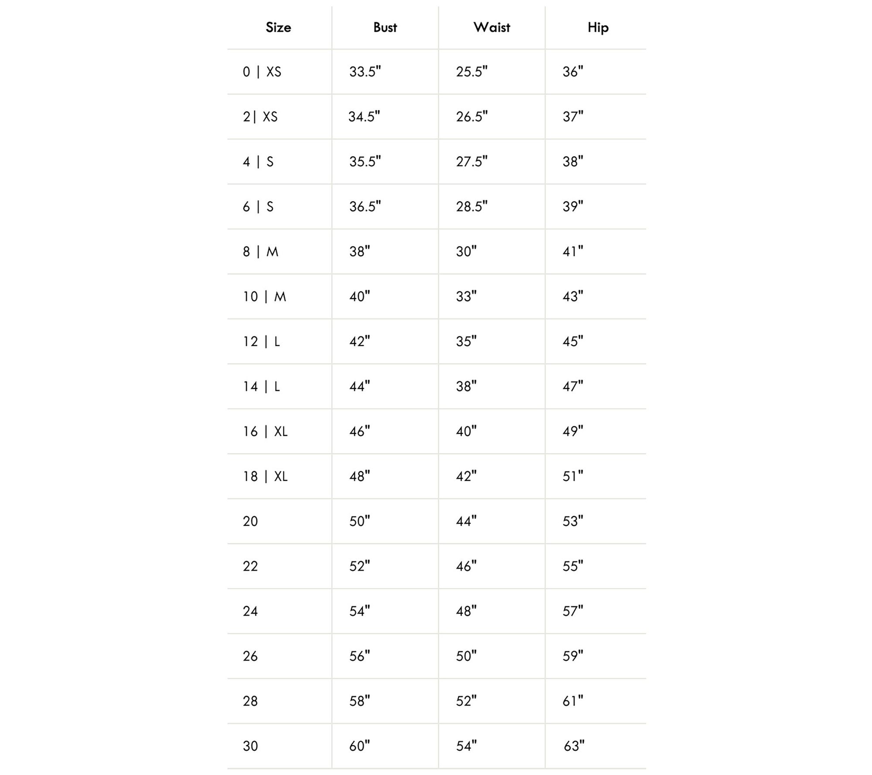Viewport: 872px width, 775px height.
Task: Click the Bust column header
Action: 385,27
